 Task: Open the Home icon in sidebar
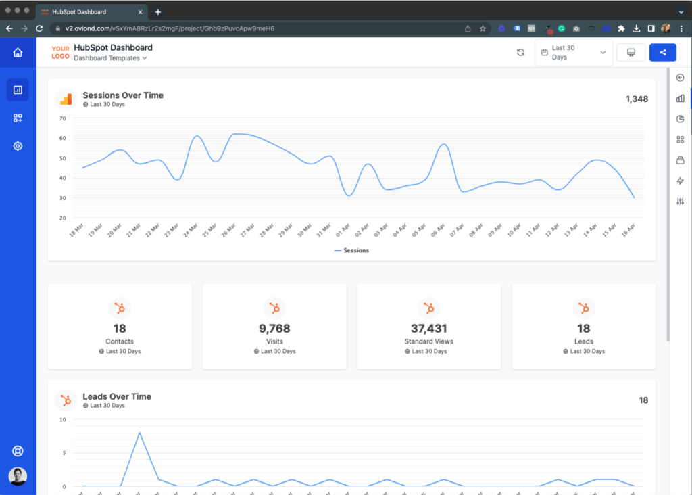pyautogui.click(x=18, y=53)
